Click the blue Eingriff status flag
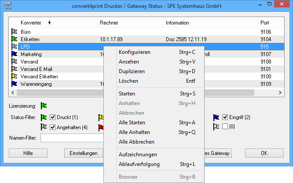293x183 pixels. [216, 117]
